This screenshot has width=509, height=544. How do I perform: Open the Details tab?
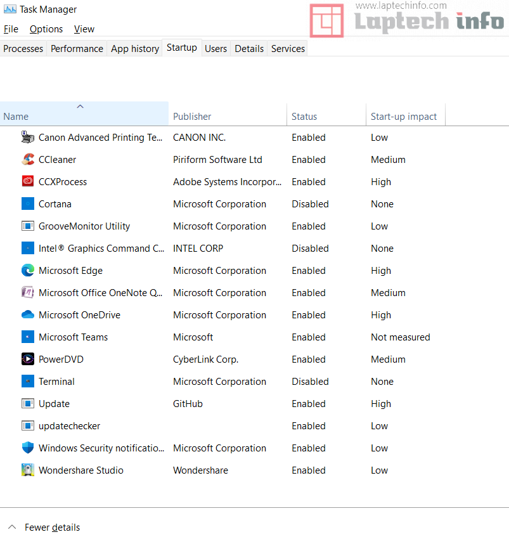pyautogui.click(x=249, y=49)
